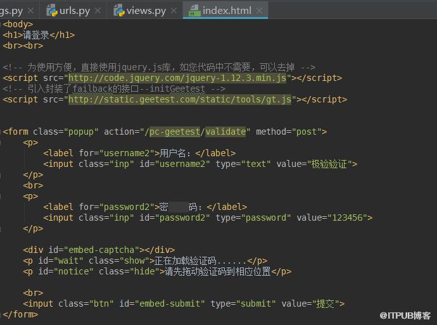Viewport: 437px width, 325px height.
Task: Open the jquery-1.12.3.min.js URL
Action: (177, 78)
